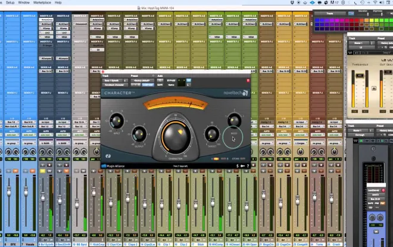Click the circular arrows icon in Character plugin
Image resolution: width=393 pixels, height=247 pixels.
pos(108,156)
